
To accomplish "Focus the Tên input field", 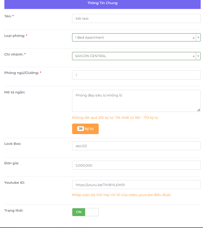I will [136, 18].
